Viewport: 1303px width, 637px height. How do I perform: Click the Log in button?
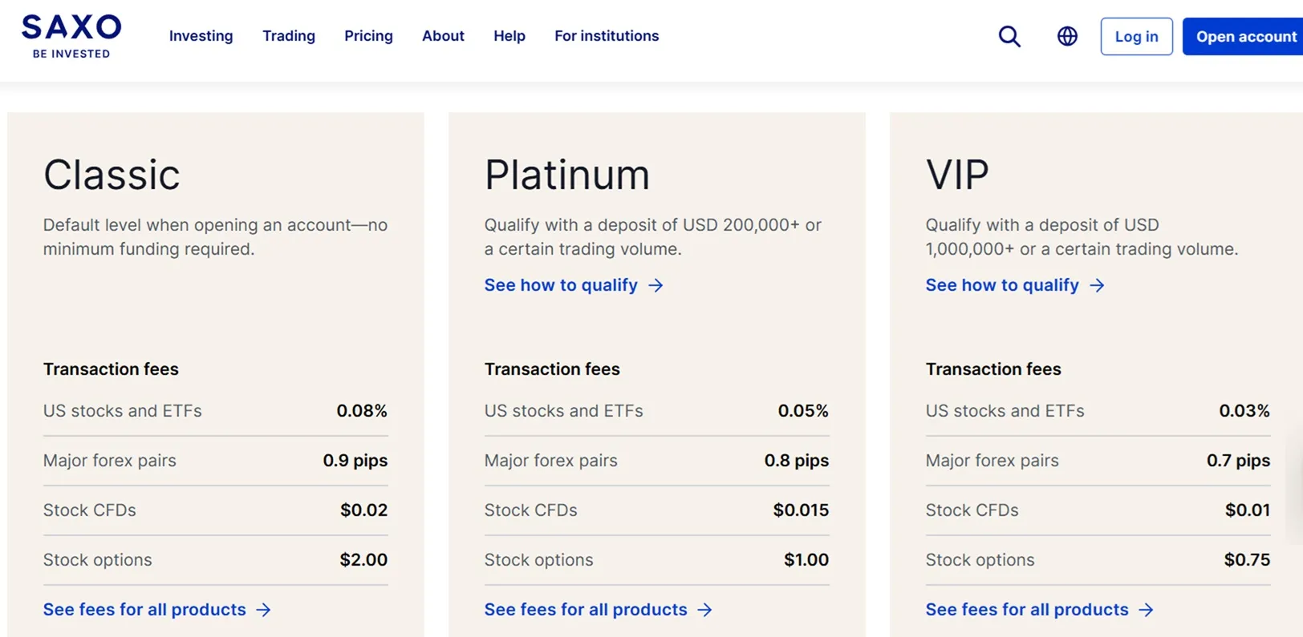pyautogui.click(x=1136, y=36)
